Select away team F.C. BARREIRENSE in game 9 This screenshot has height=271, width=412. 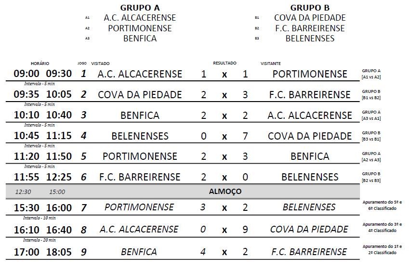pos(309,252)
